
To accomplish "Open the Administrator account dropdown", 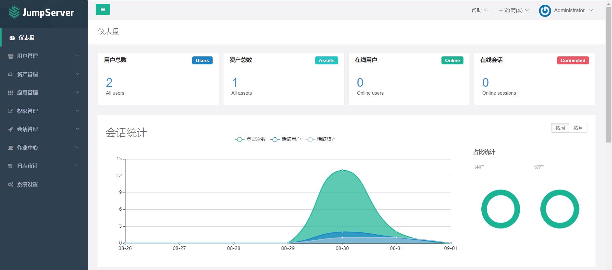I will pos(573,11).
